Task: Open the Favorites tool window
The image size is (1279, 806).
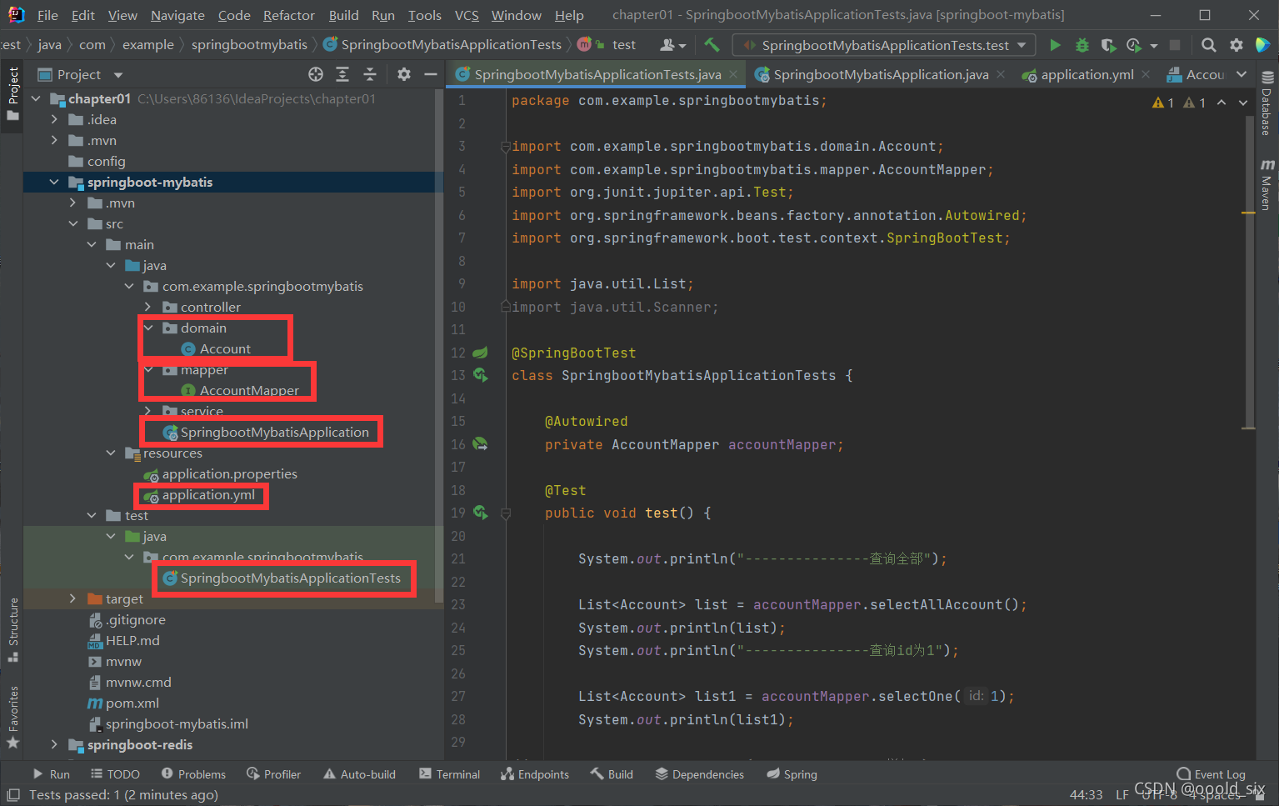Action: pyautogui.click(x=12, y=716)
